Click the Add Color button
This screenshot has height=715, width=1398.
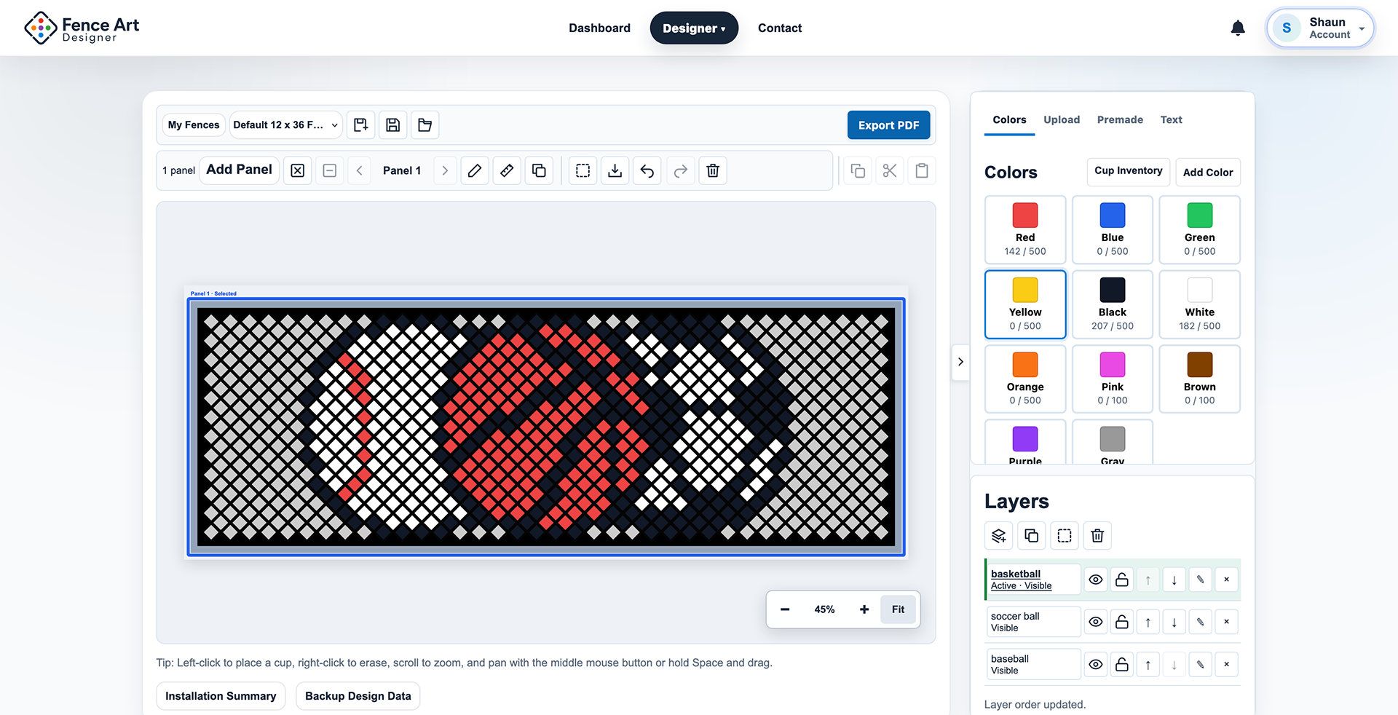1208,173
